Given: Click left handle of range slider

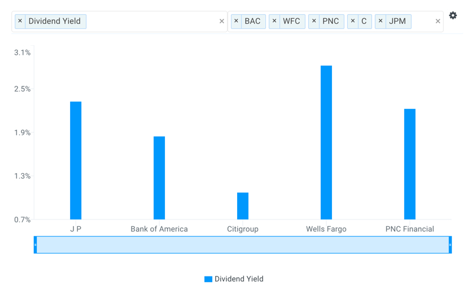Looking at the screenshot, I should 35,244.
